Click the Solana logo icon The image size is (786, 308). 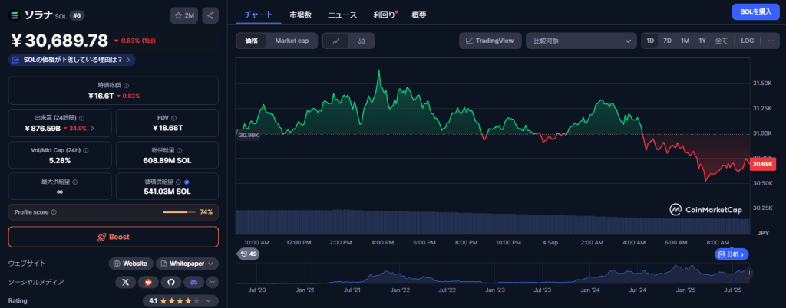[15, 15]
